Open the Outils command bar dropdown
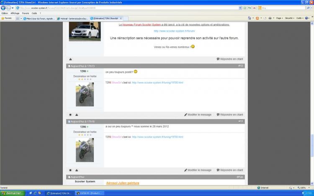Image resolution: width=314 pixels, height=196 pixels. pyautogui.click(x=300, y=18)
